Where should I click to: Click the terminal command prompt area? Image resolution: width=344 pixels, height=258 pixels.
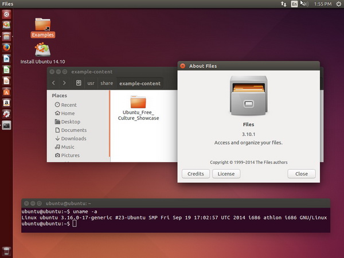pos(75,223)
